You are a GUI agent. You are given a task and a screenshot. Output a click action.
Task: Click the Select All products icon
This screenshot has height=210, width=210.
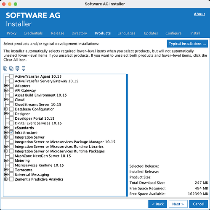17,68
